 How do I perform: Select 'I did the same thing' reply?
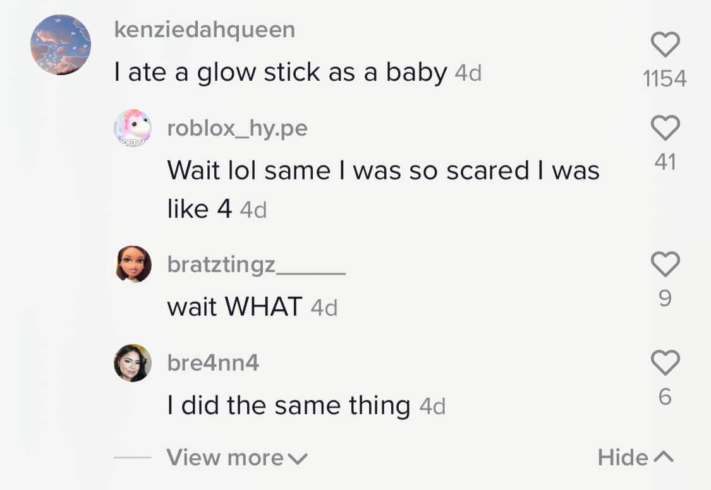pyautogui.click(x=289, y=405)
